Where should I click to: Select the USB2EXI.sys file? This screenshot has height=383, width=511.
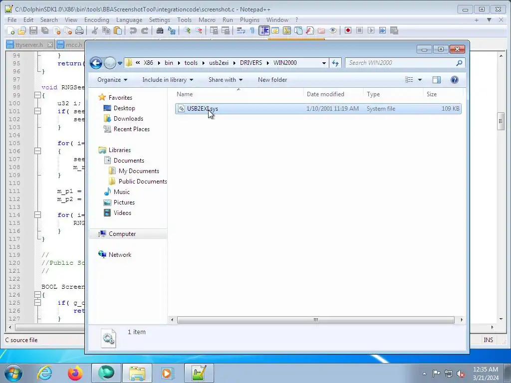point(318,109)
